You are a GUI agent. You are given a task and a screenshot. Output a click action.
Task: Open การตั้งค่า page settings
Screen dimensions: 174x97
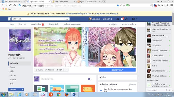(113, 25)
